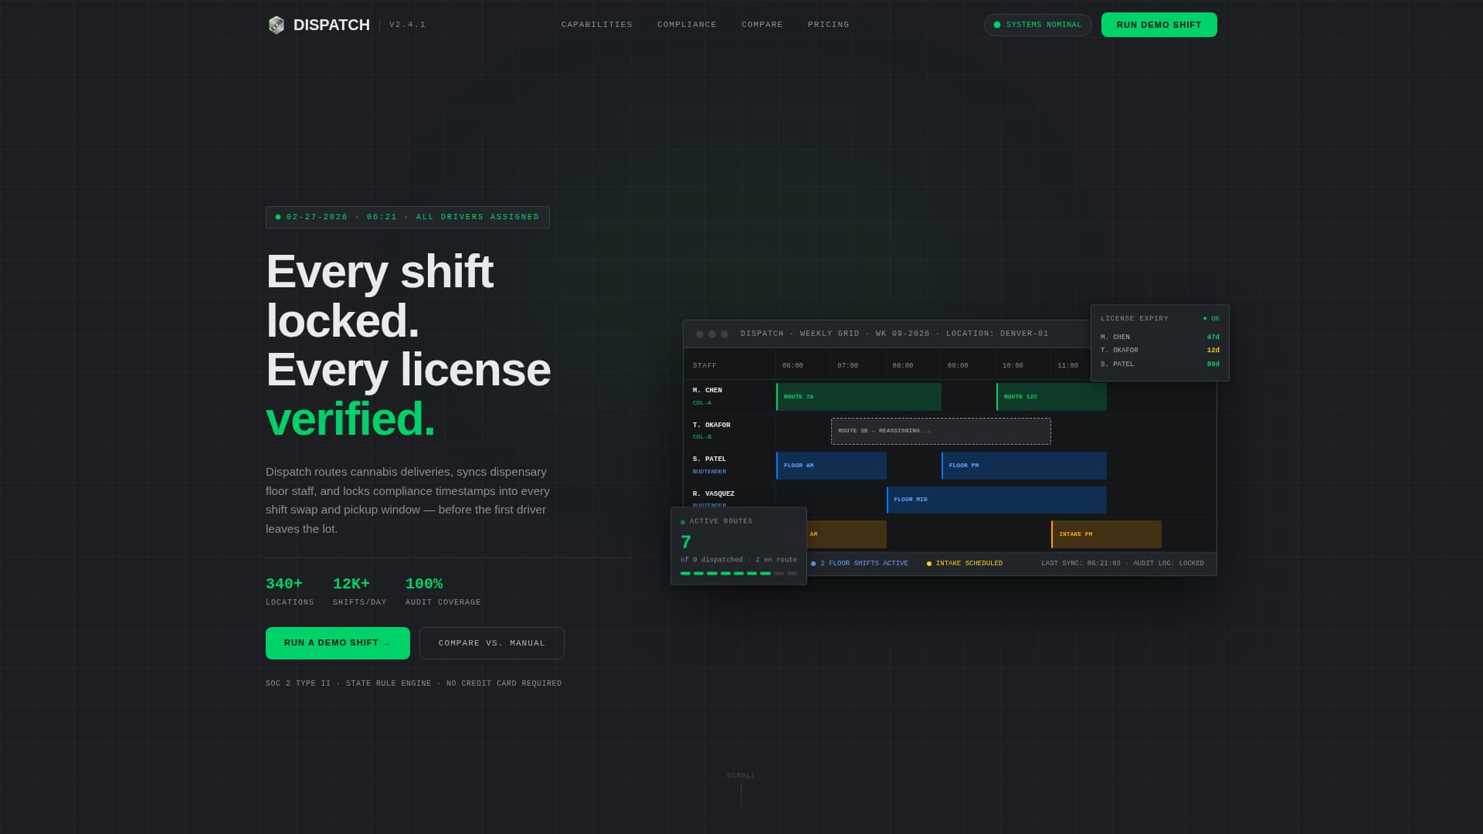Click the Run a Demo Shift hero button
Screen dimensions: 1483x834
[x=338, y=643]
